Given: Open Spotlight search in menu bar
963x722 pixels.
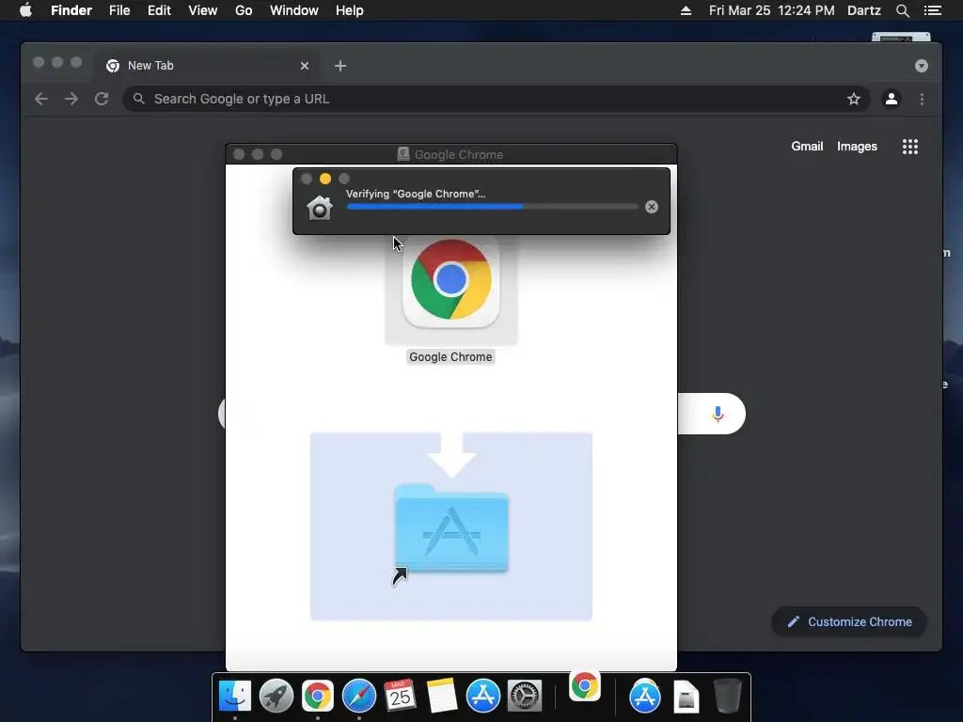Looking at the screenshot, I should pyautogui.click(x=902, y=10).
